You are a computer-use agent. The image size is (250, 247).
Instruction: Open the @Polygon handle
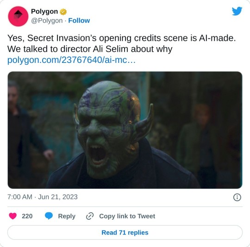(47, 21)
